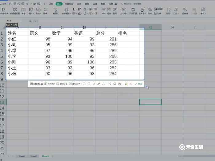
Task: Switch to the 数据 ribbon tab
Action: point(87,4)
